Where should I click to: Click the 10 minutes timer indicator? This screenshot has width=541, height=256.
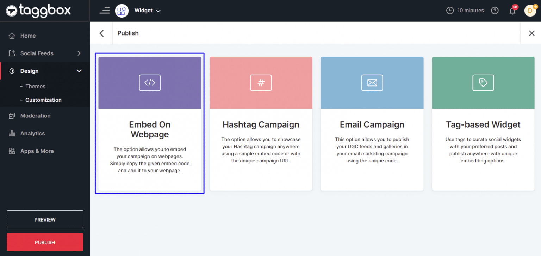[x=465, y=11]
